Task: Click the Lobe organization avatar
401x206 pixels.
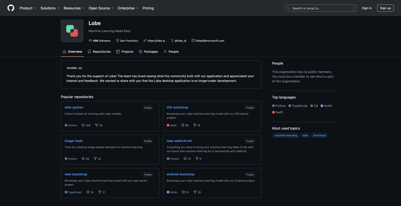Action: [72, 31]
